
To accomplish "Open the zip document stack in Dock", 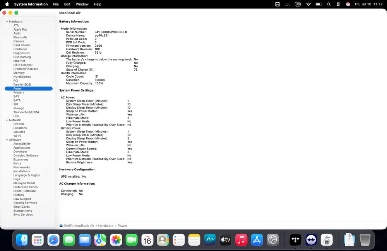I will click(349, 240).
